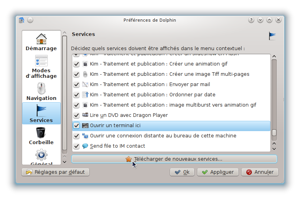Click services list scrollbar up arrow at top
300x199 pixels.
click(274, 56)
